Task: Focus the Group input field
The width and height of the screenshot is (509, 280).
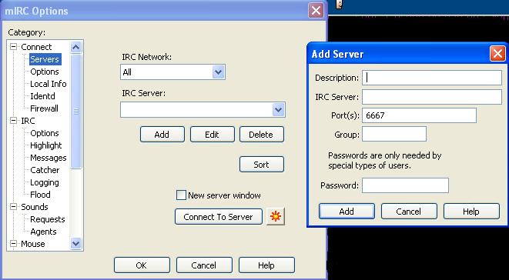Action: [x=394, y=134]
